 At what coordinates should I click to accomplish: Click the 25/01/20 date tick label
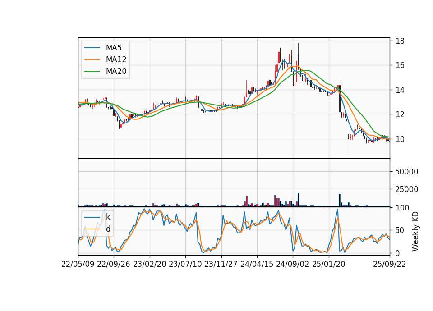pyautogui.click(x=329, y=265)
